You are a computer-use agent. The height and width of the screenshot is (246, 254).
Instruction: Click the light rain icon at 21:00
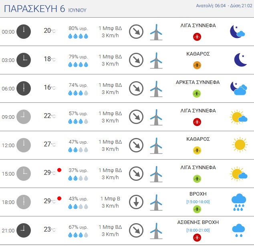point(238,230)
